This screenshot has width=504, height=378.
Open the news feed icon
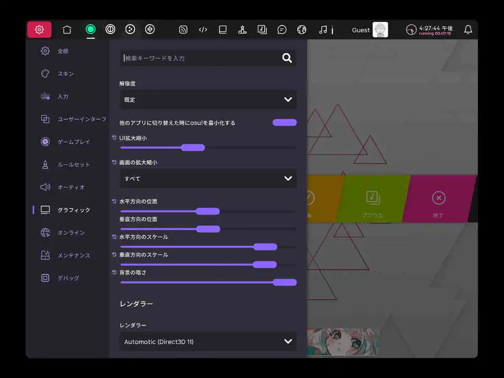[183, 30]
